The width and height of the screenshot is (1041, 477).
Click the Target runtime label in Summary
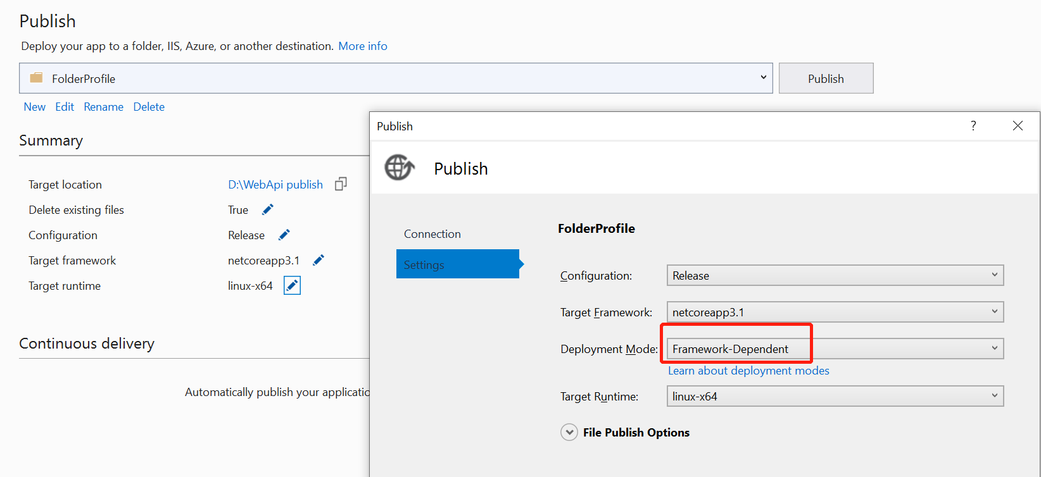pos(65,285)
